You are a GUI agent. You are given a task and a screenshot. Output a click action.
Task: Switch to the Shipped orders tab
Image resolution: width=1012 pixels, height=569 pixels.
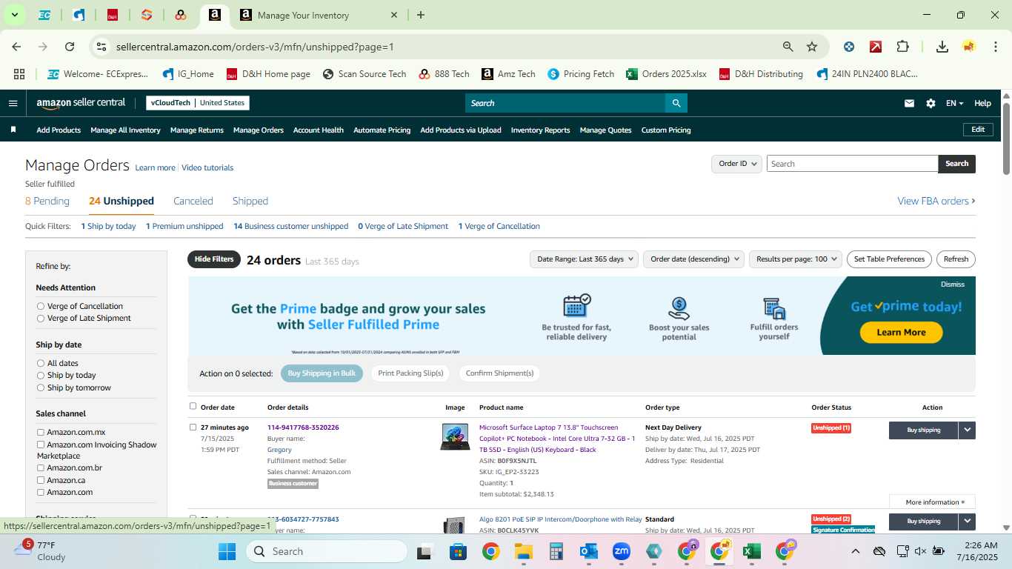[250, 201]
